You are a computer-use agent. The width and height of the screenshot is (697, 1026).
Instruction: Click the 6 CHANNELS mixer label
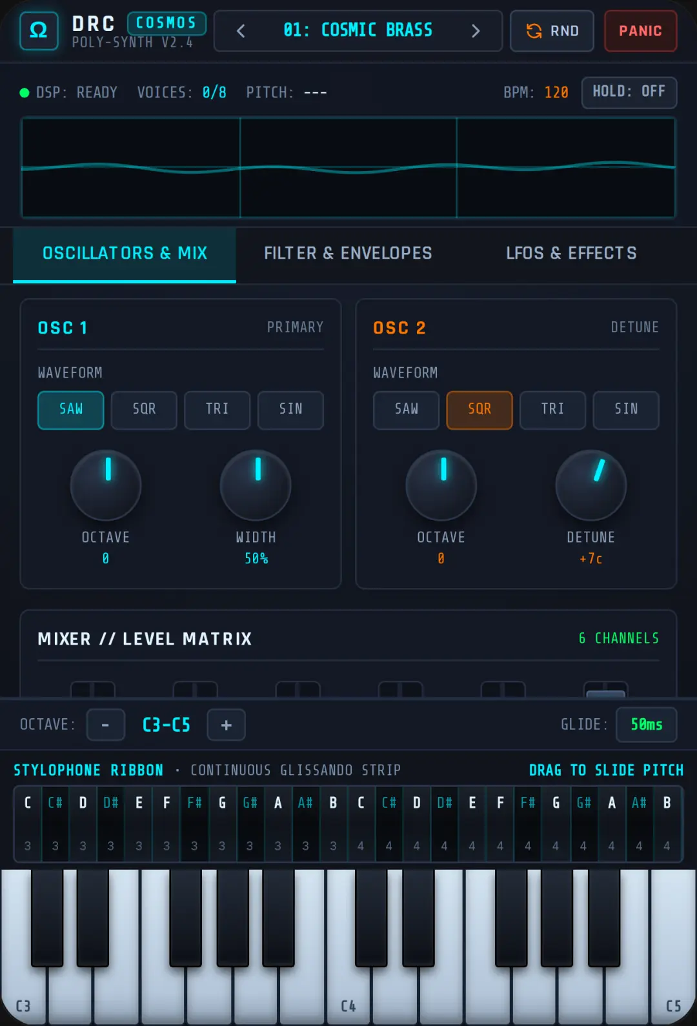[x=619, y=638]
